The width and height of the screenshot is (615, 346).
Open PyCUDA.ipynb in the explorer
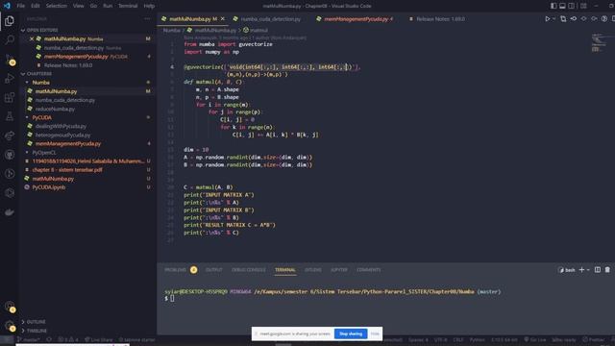click(49, 187)
